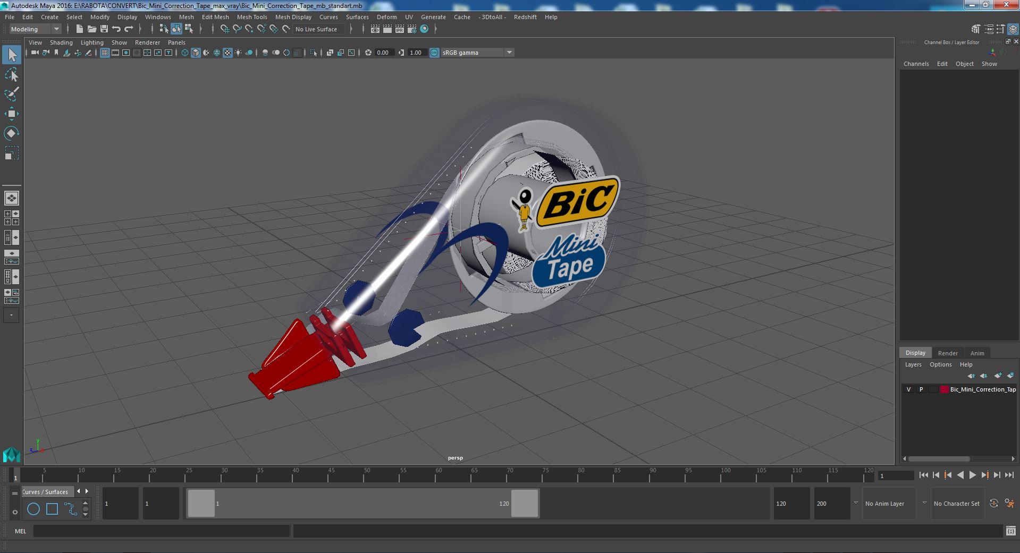Play the animation forwards
1020x553 pixels.
click(972, 475)
